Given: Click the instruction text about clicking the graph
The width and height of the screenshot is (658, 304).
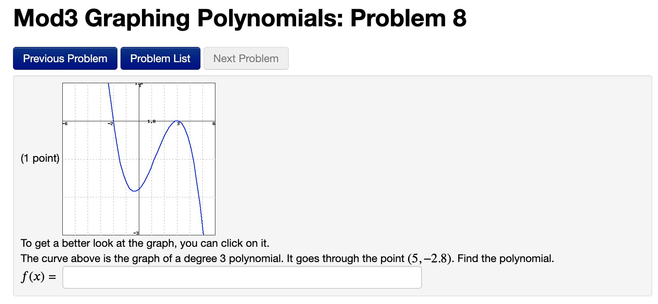Looking at the screenshot, I should 145,243.
